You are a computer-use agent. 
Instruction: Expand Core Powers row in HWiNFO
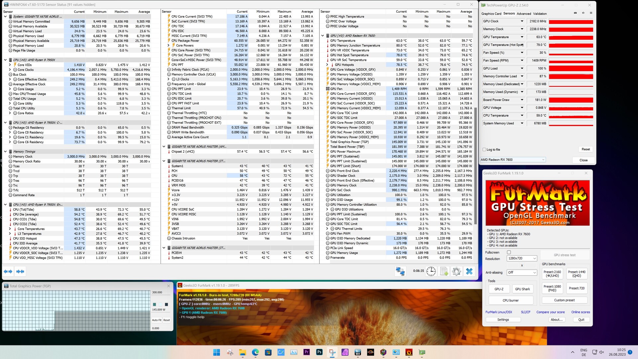(168, 46)
